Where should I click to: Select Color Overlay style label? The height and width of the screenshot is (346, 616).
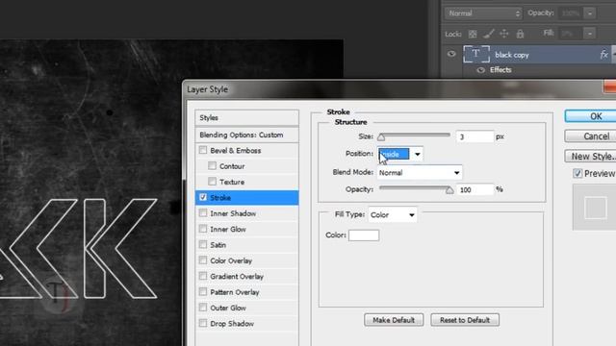coord(231,260)
